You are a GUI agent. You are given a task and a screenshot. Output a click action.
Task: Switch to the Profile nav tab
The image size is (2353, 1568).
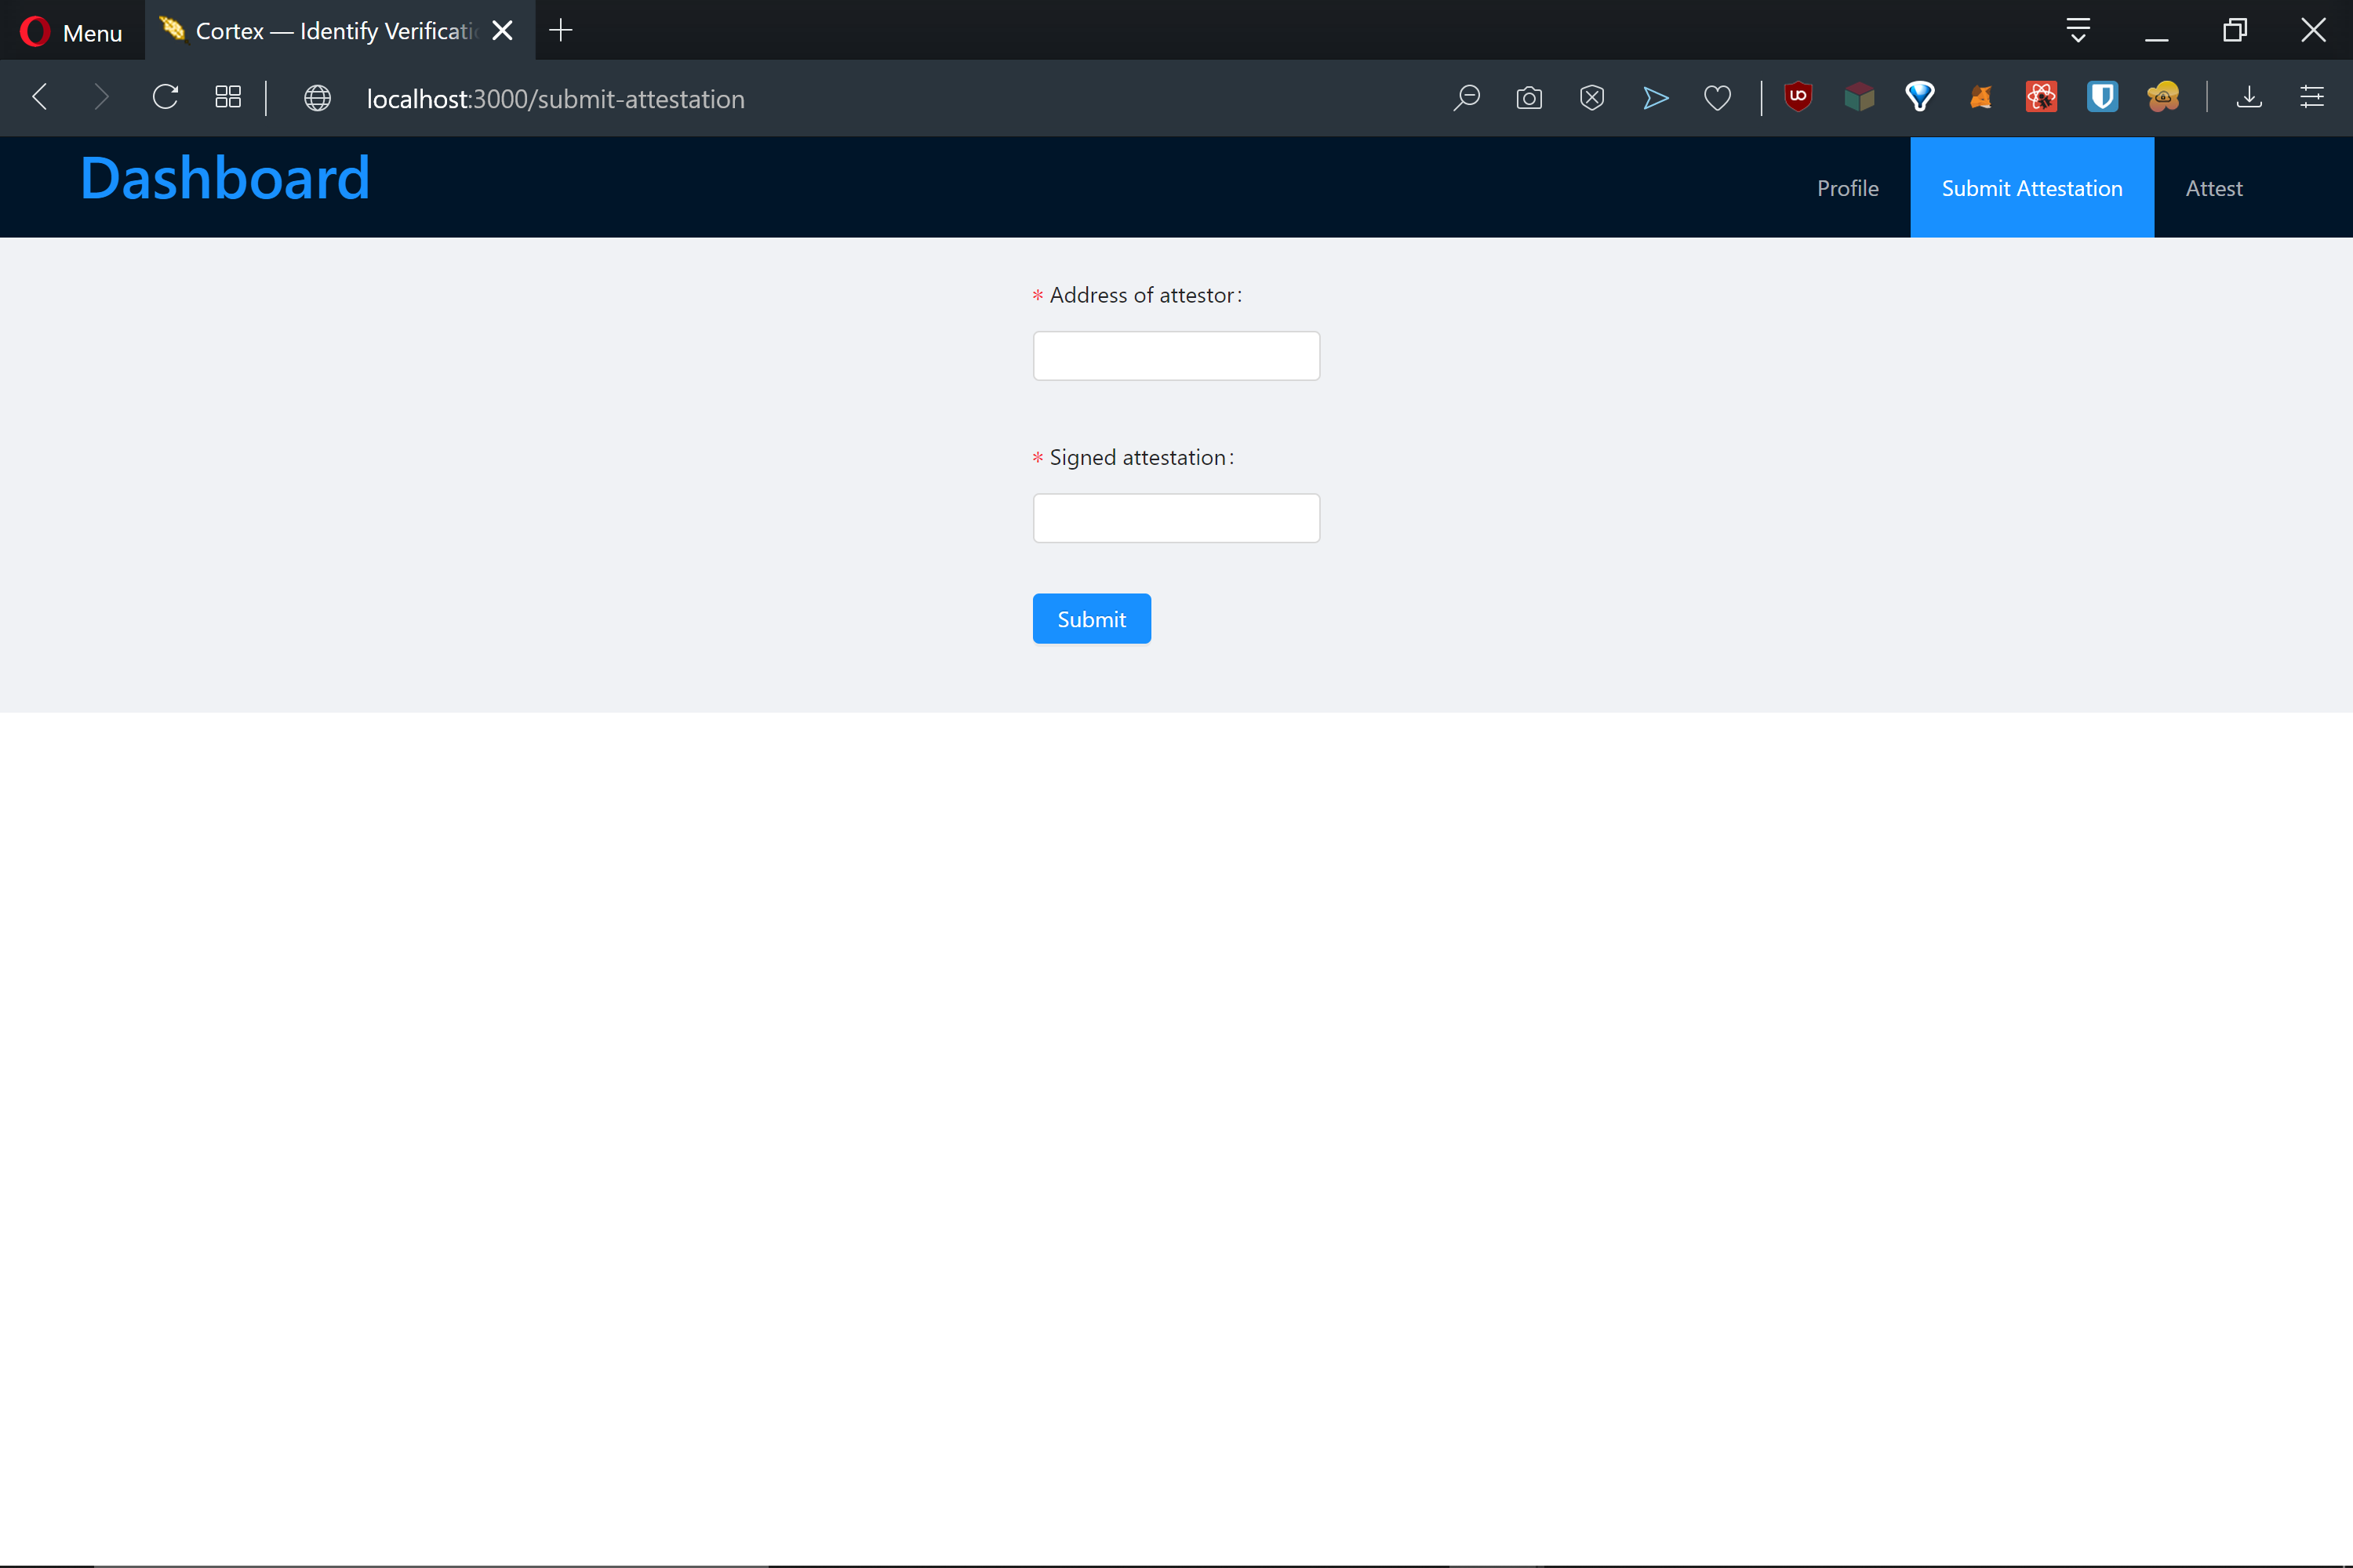point(1847,188)
